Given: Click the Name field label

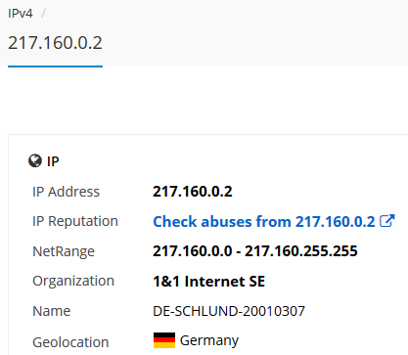Looking at the screenshot, I should [x=52, y=311].
